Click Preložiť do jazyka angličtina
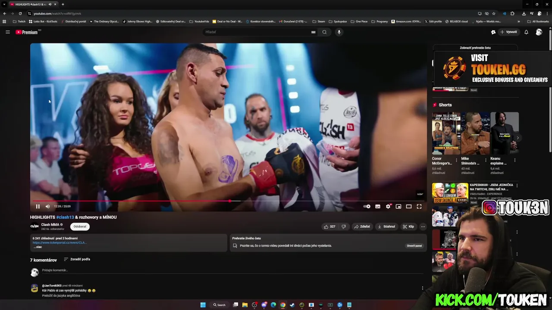This screenshot has height=310, width=552. click(61, 296)
